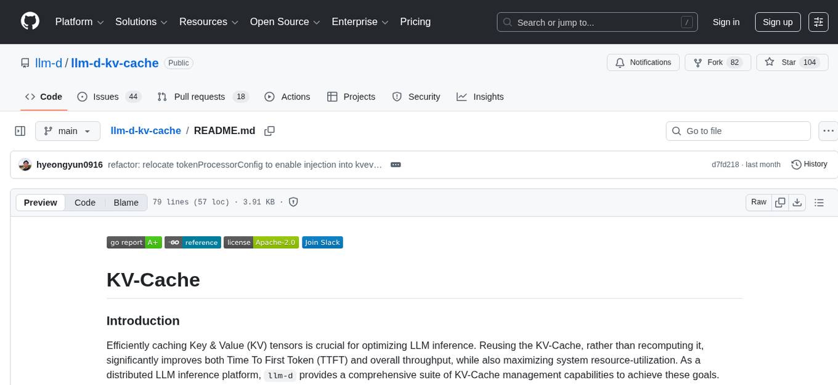Viewport: 838px width, 385px height.
Task: Open the commit details ellipsis icon
Action: pos(396,164)
